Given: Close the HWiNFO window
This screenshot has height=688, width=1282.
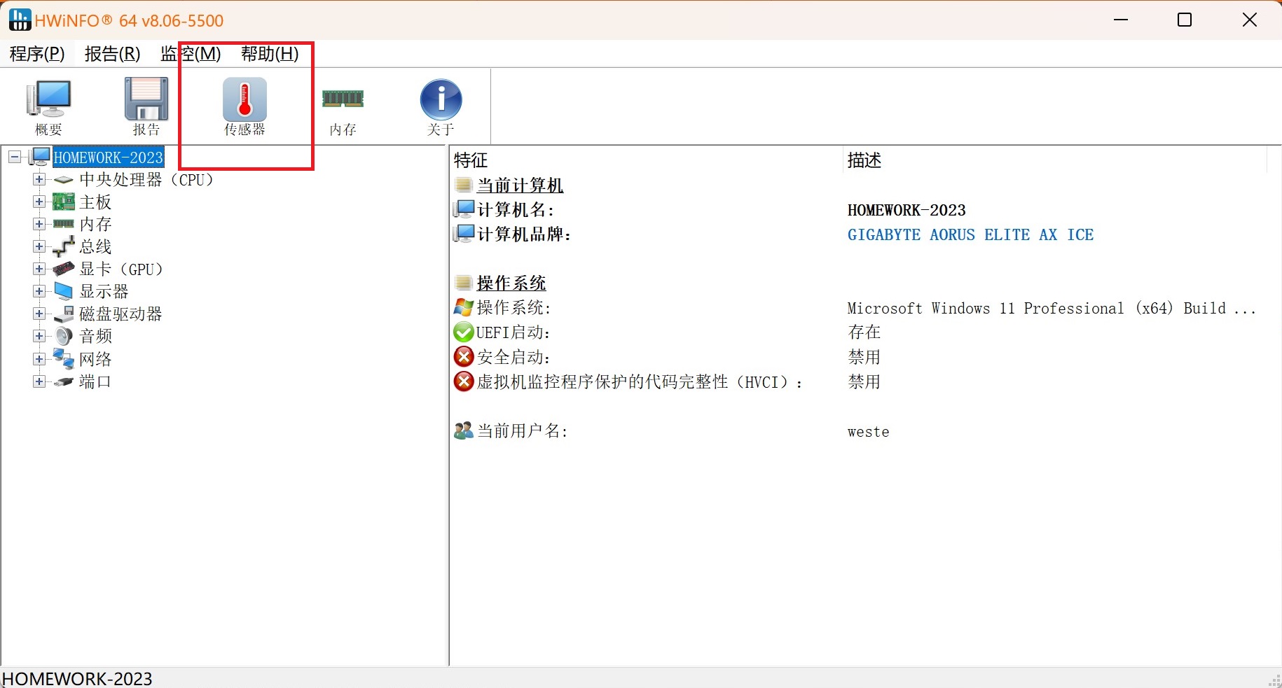Looking at the screenshot, I should click(1250, 20).
